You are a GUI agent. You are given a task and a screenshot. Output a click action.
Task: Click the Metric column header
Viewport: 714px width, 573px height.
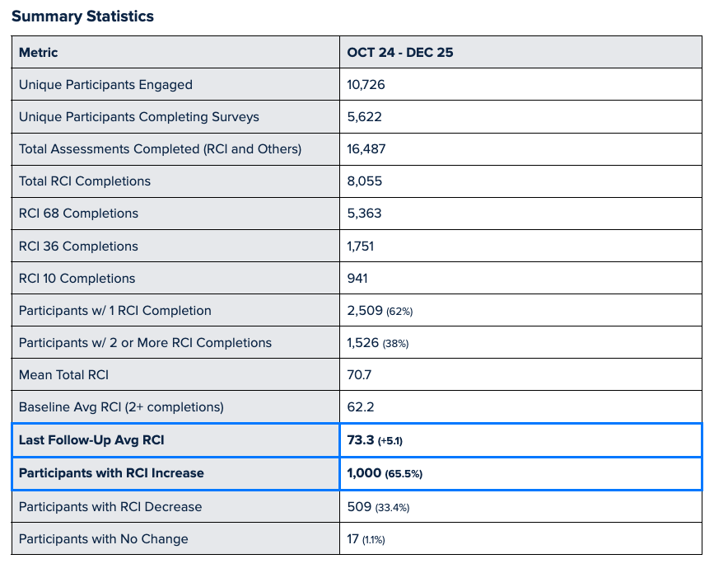point(39,52)
